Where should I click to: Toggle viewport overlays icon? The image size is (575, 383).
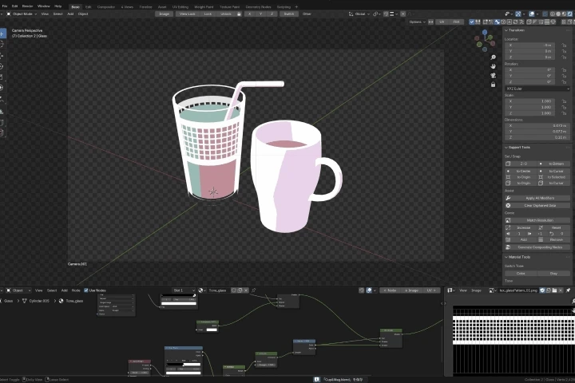coord(531,14)
